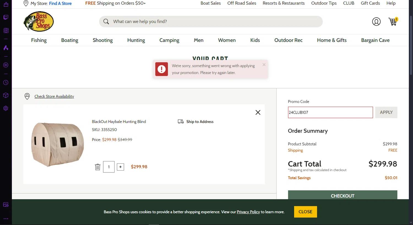
Task: Remove the Hunting Blind with X icon
Action: tap(258, 112)
